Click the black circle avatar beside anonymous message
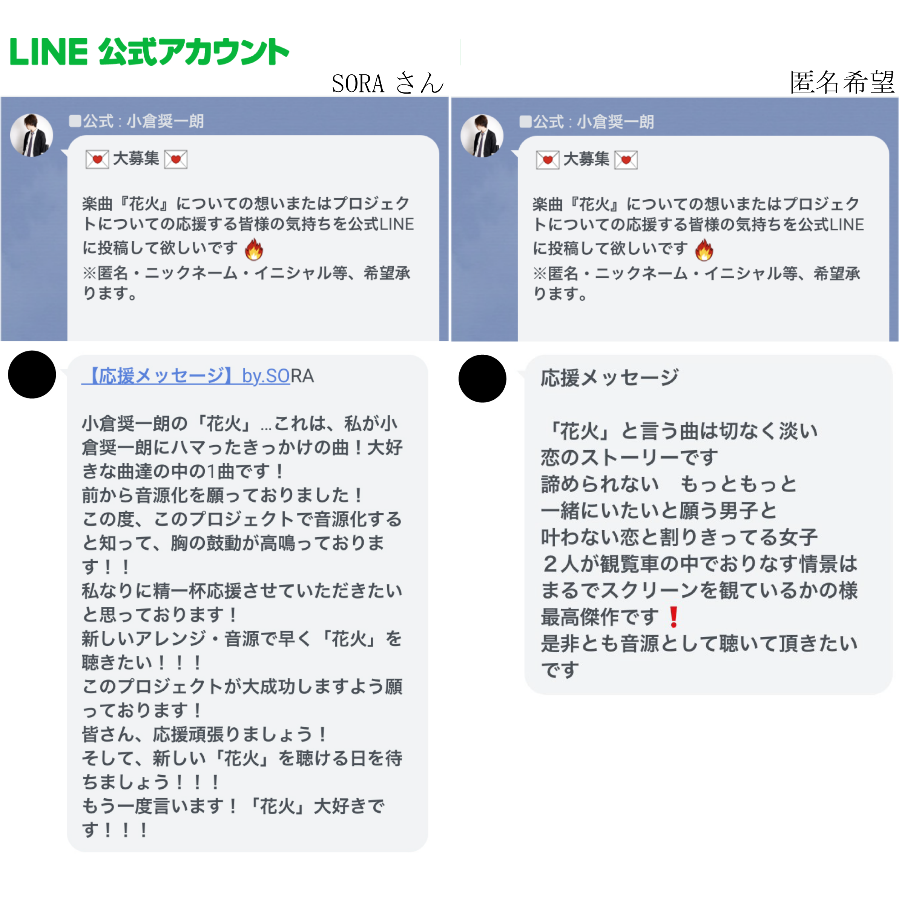The image size is (899, 907). pyautogui.click(x=482, y=378)
